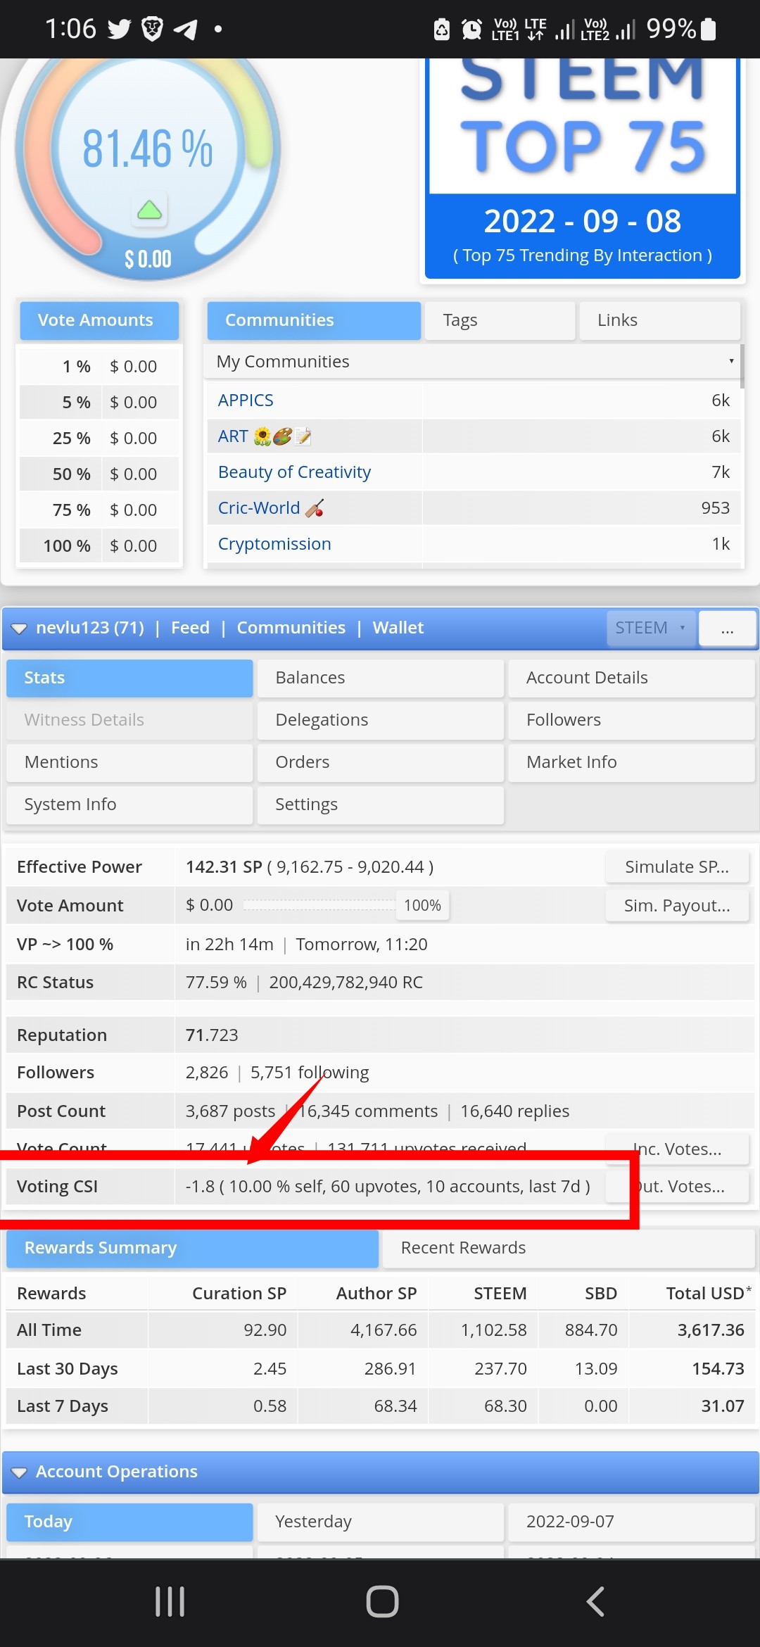Screen dimensions: 760x1647
Task: Tap the Brave lion icon in status bar
Action: coord(153,29)
